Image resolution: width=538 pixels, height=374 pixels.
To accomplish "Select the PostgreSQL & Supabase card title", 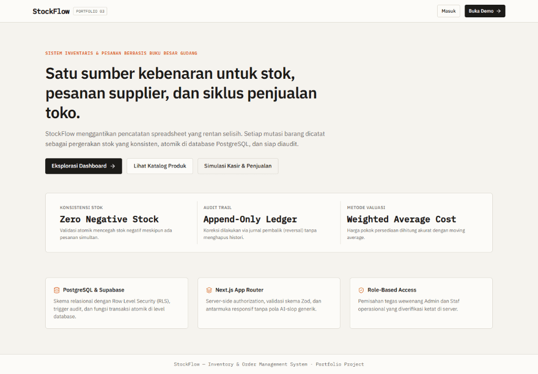I will [x=94, y=290].
